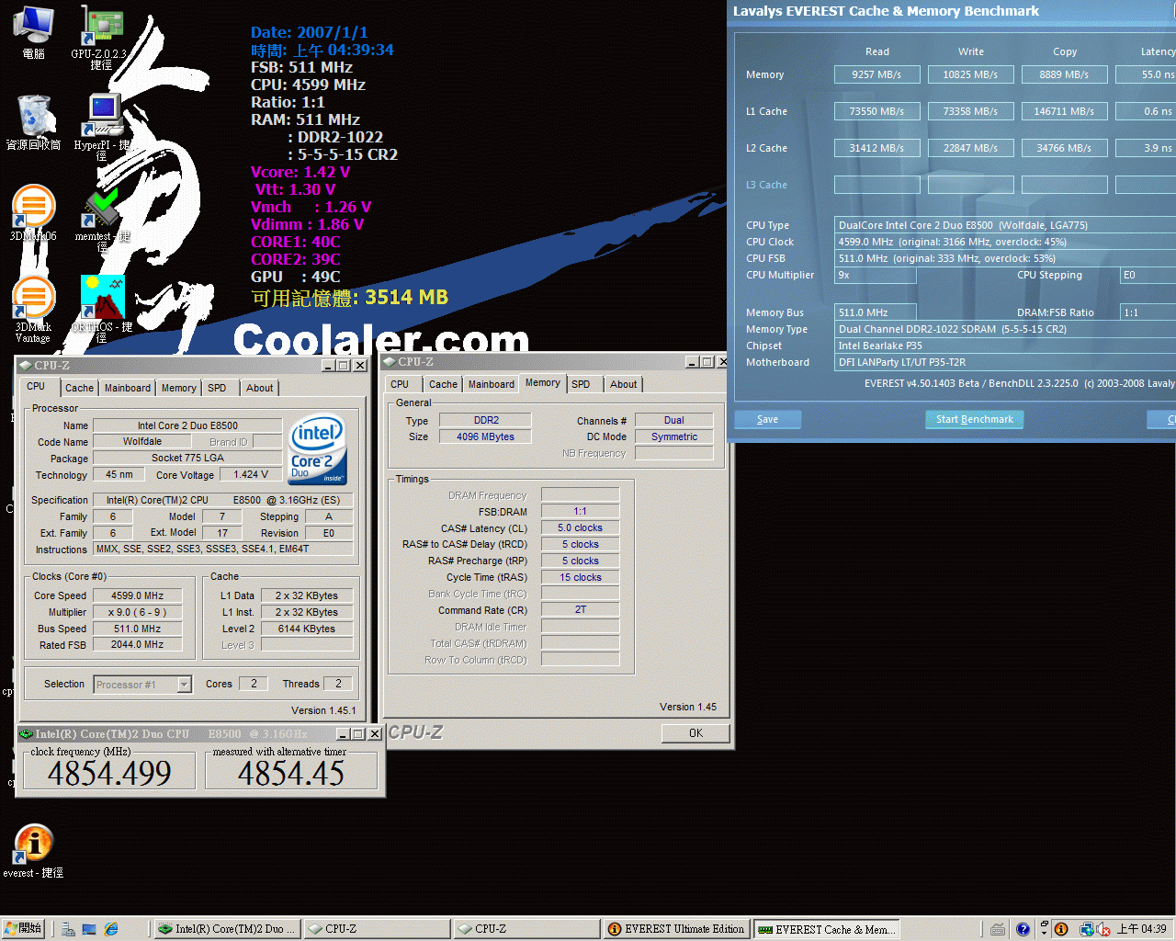This screenshot has width=1176, height=941.
Task: Open About tab in the CPU-tab CPU-Z window
Action: tap(260, 388)
